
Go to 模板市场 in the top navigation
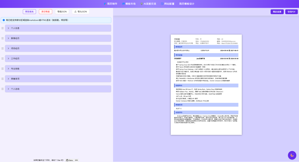(129, 4)
